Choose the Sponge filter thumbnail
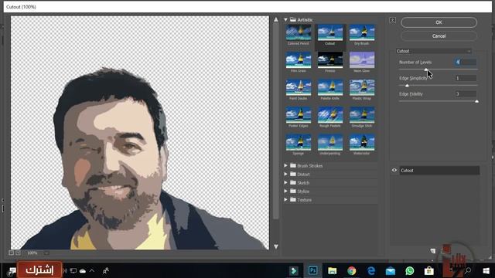Viewport: 495px width, 278px height. (299, 142)
